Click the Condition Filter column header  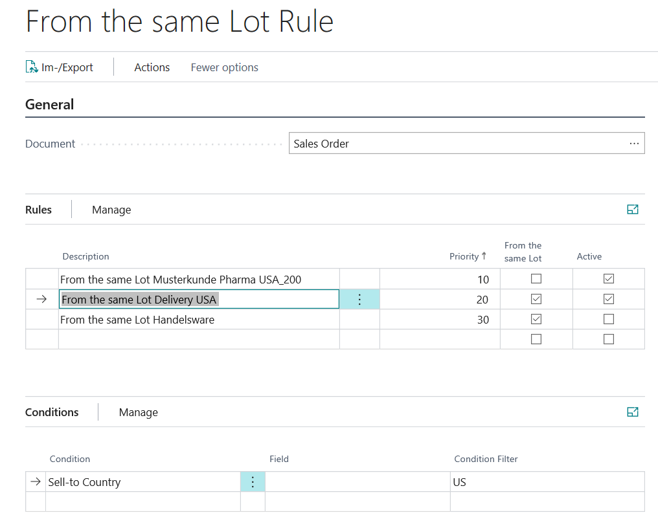point(486,459)
